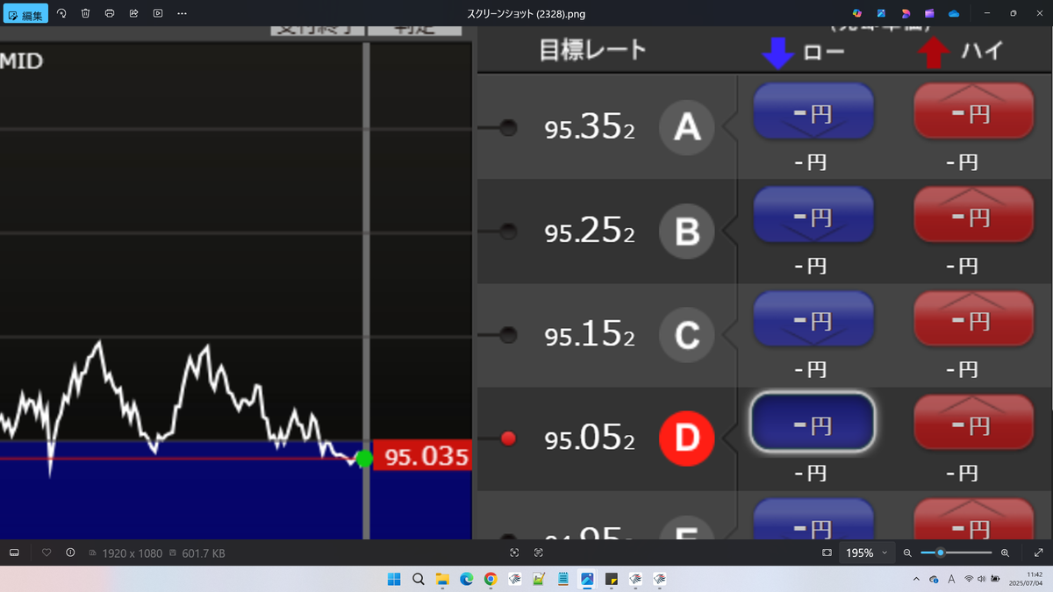Click the ロー header with blue arrow
The width and height of the screenshot is (1053, 592).
(803, 52)
